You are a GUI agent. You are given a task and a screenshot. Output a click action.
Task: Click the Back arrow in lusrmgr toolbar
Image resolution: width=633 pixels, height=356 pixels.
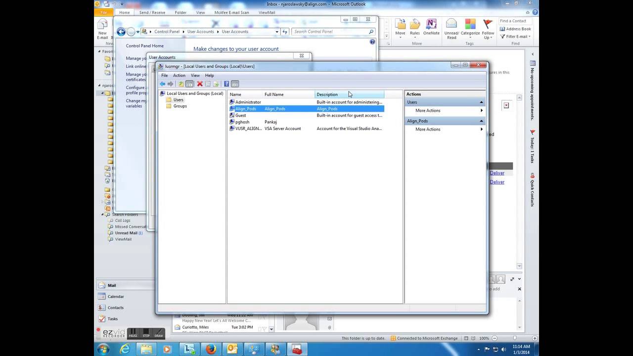coord(162,84)
